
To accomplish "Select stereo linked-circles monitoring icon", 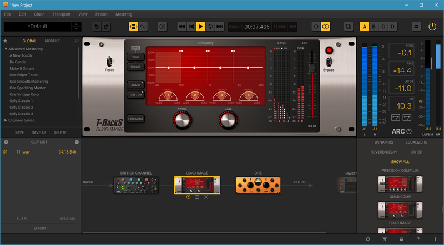I will pyautogui.click(x=326, y=27).
